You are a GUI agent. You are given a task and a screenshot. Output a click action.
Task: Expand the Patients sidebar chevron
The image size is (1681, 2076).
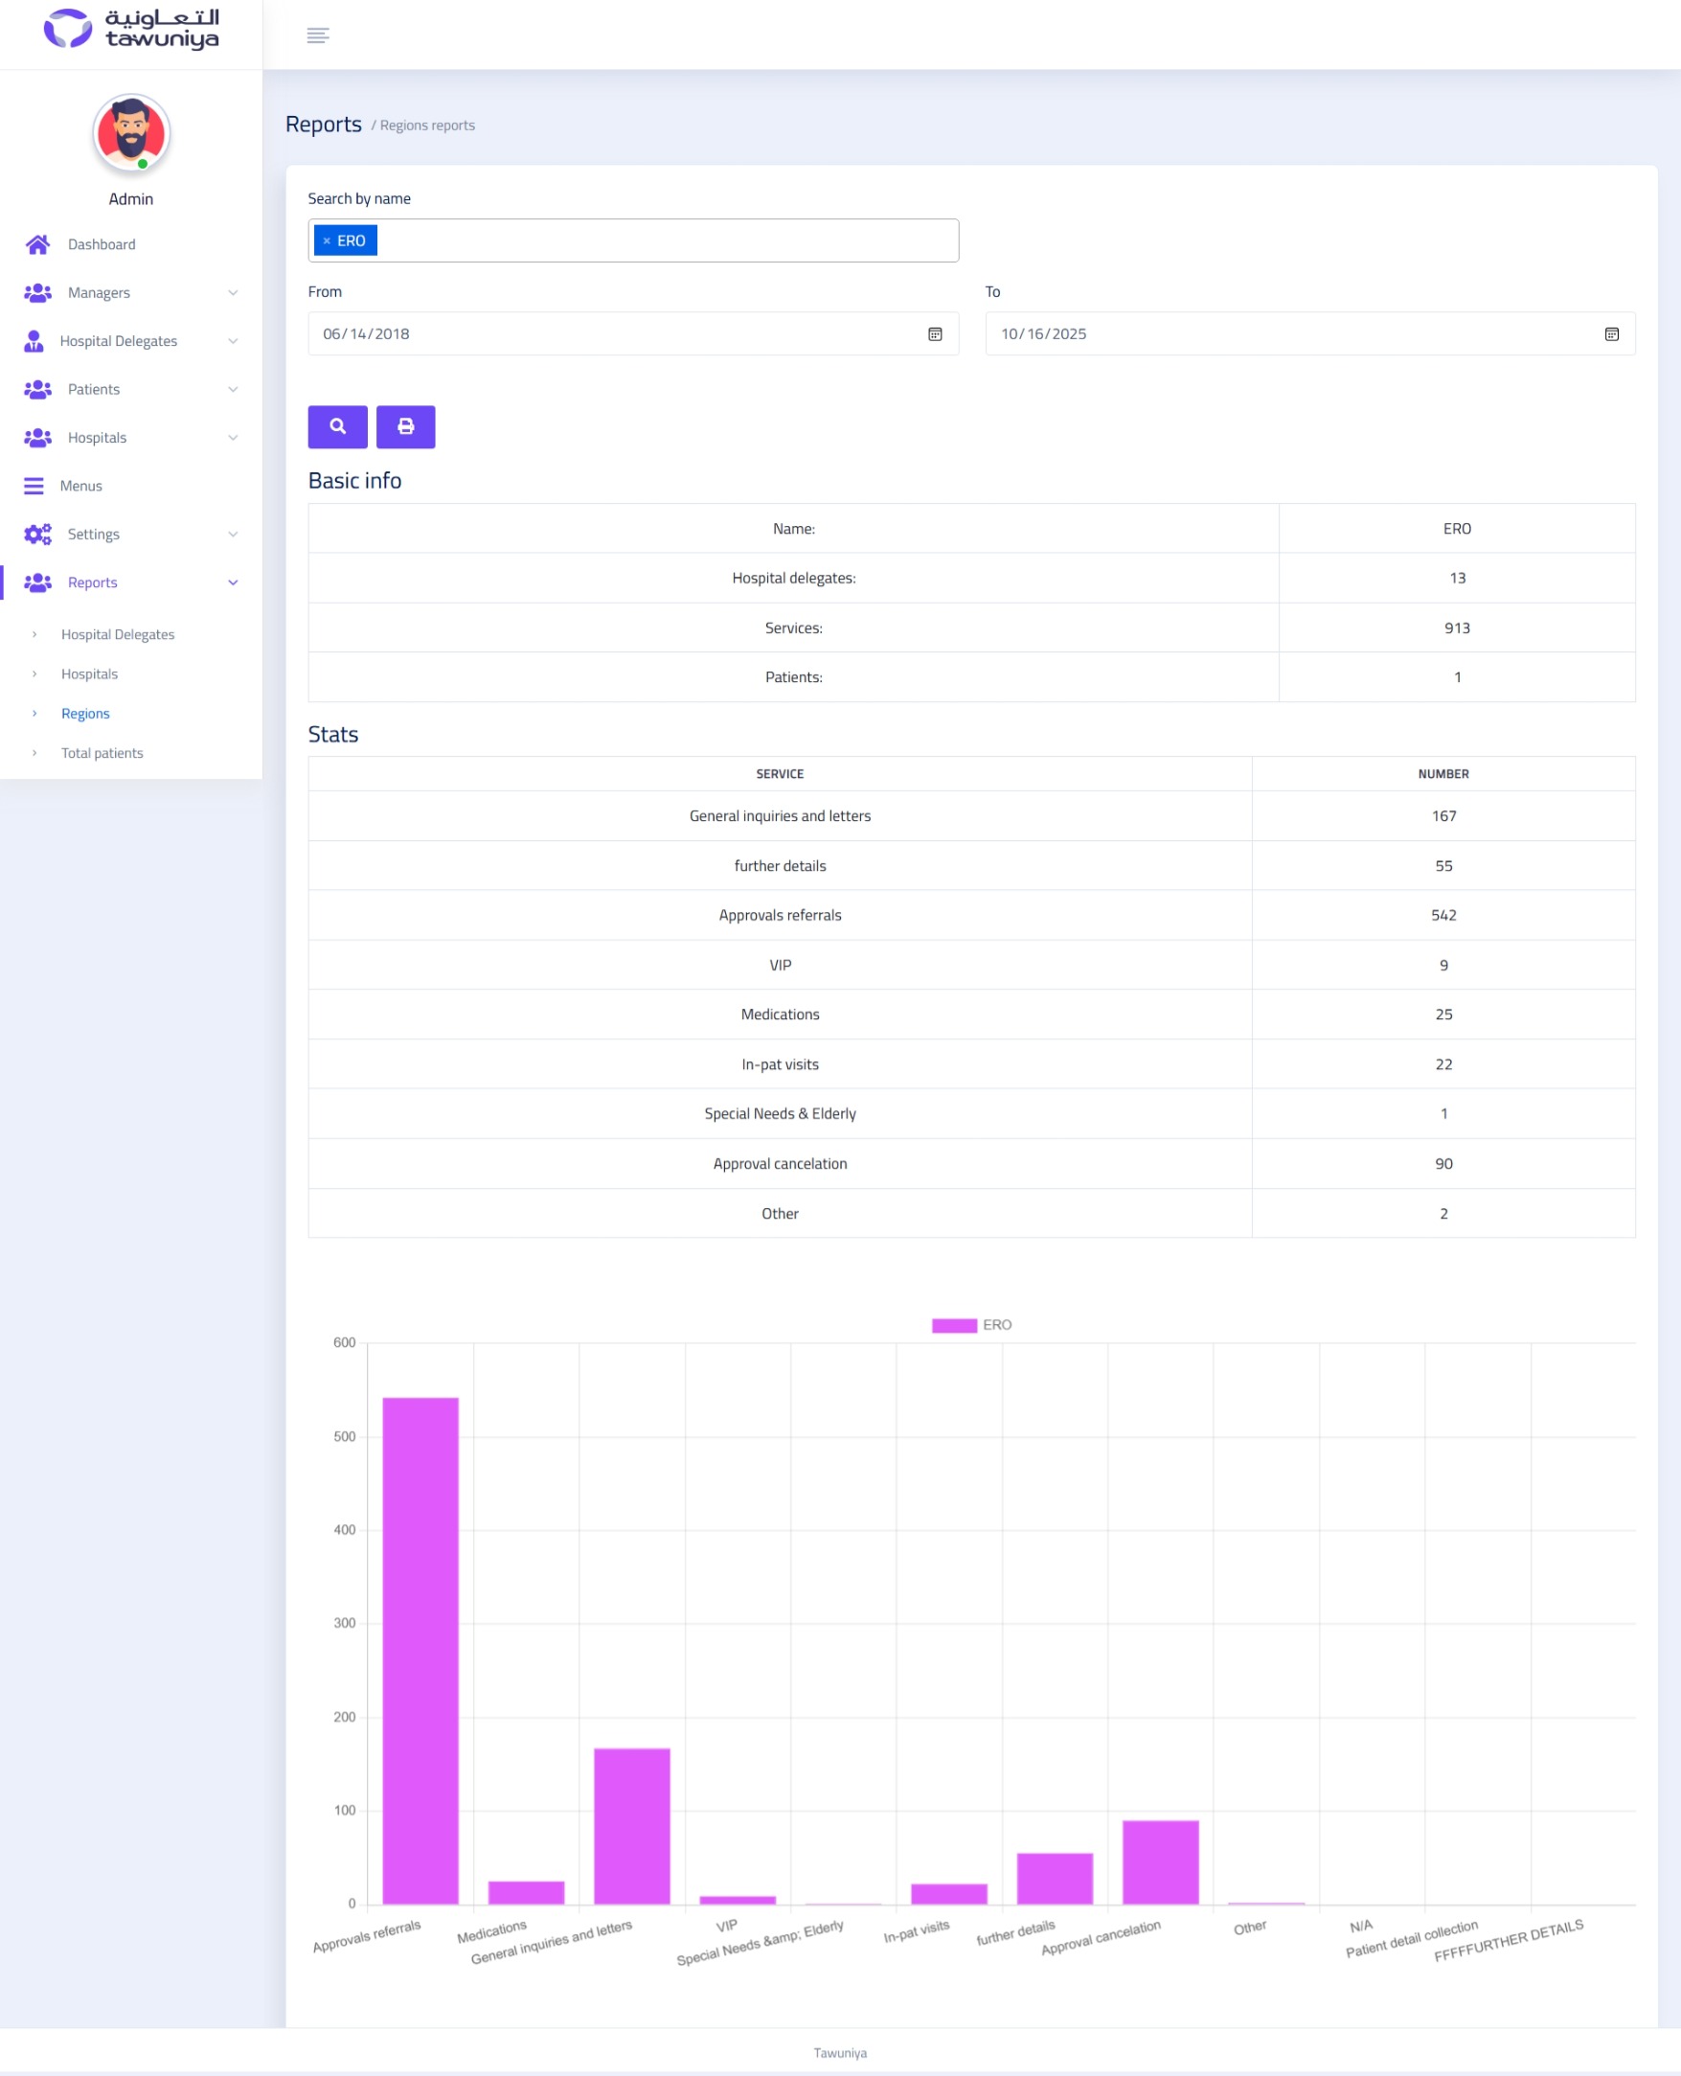233,389
